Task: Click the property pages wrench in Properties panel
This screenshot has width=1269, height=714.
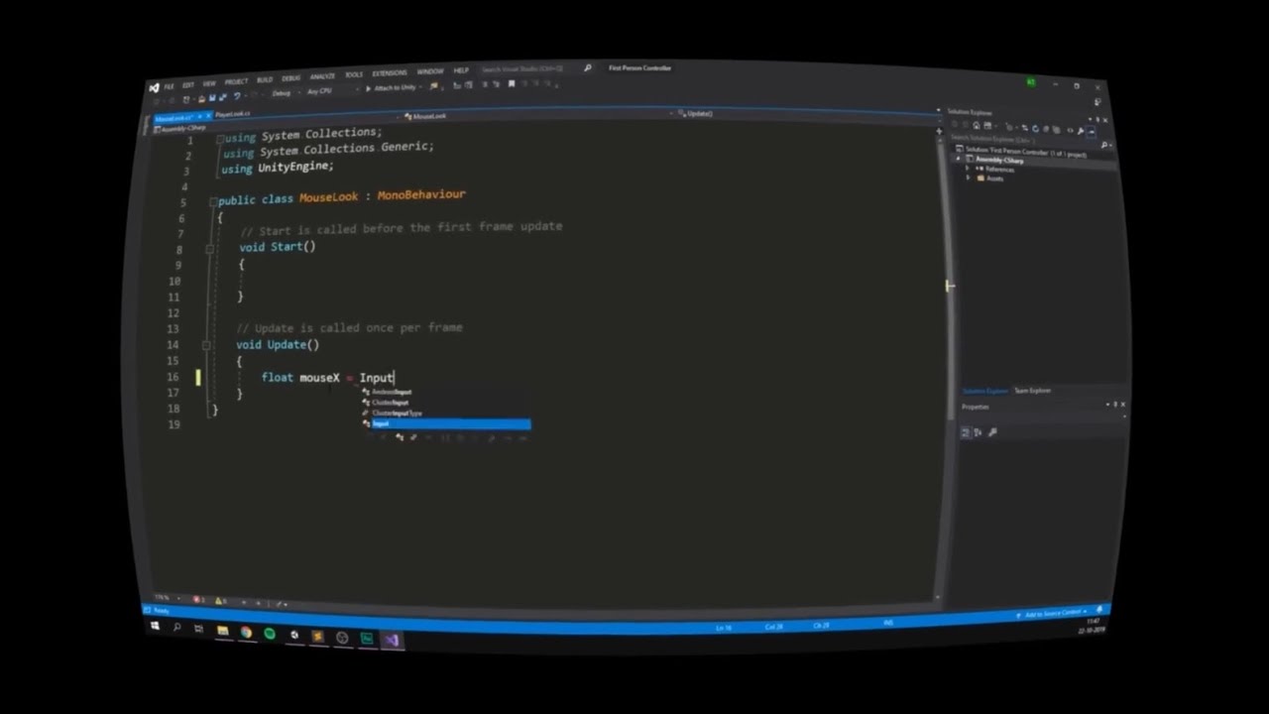Action: tap(992, 432)
